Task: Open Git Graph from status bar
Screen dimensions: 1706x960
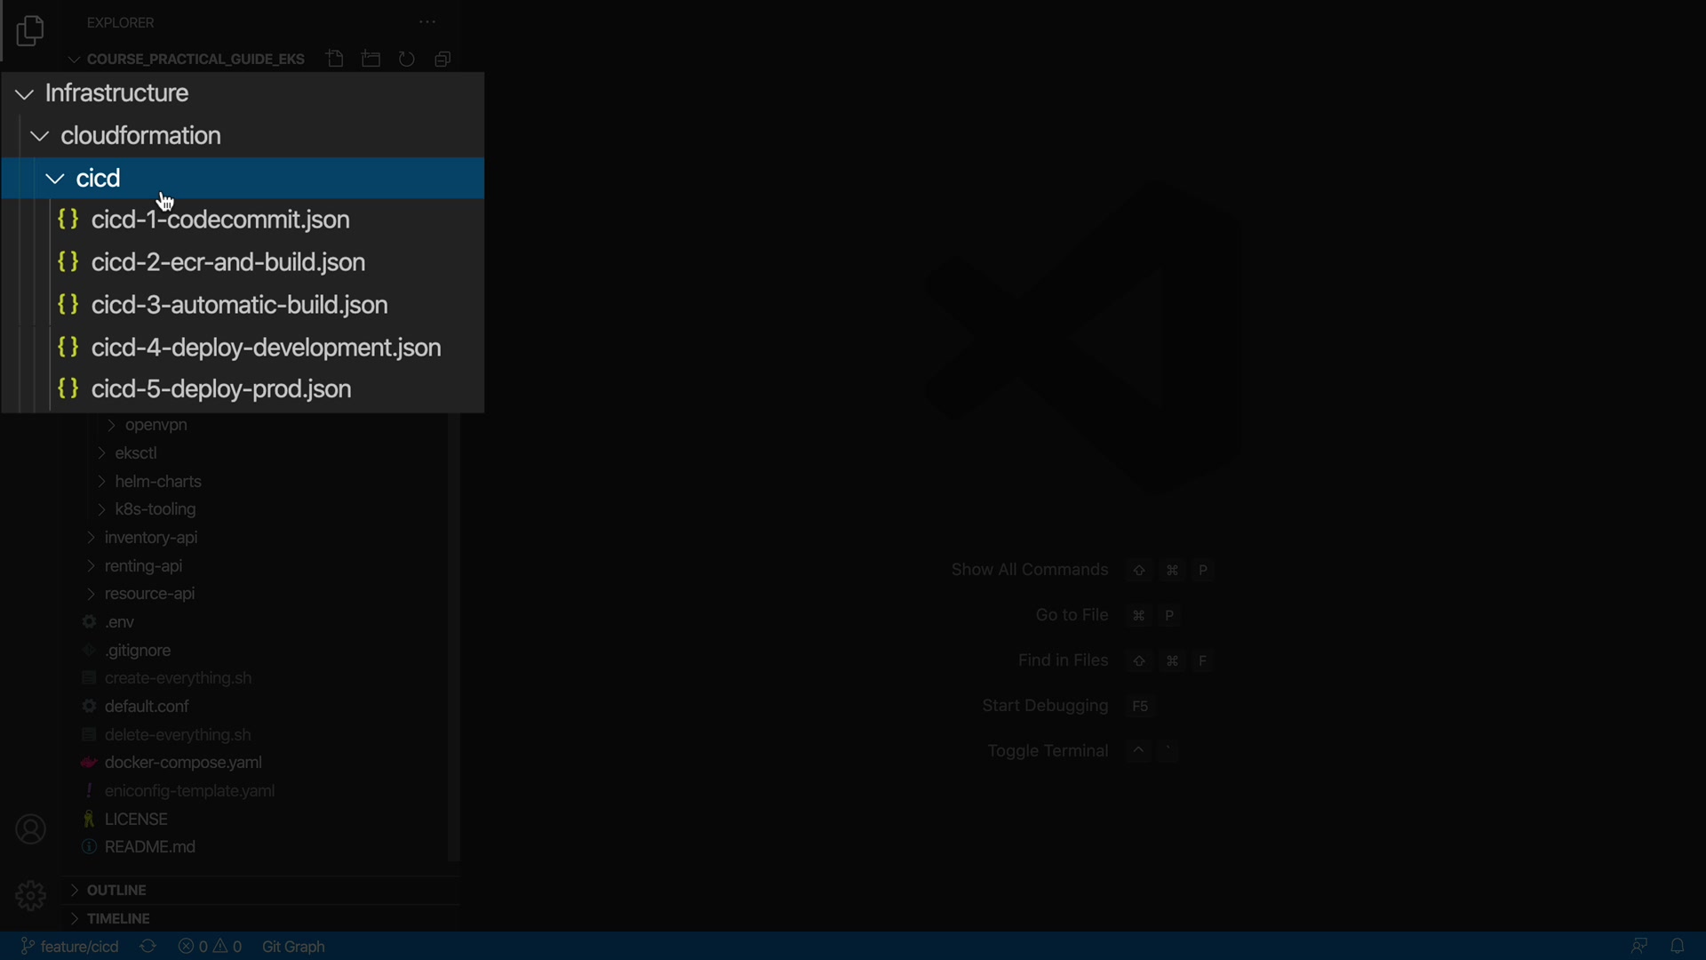Action: [x=294, y=947]
